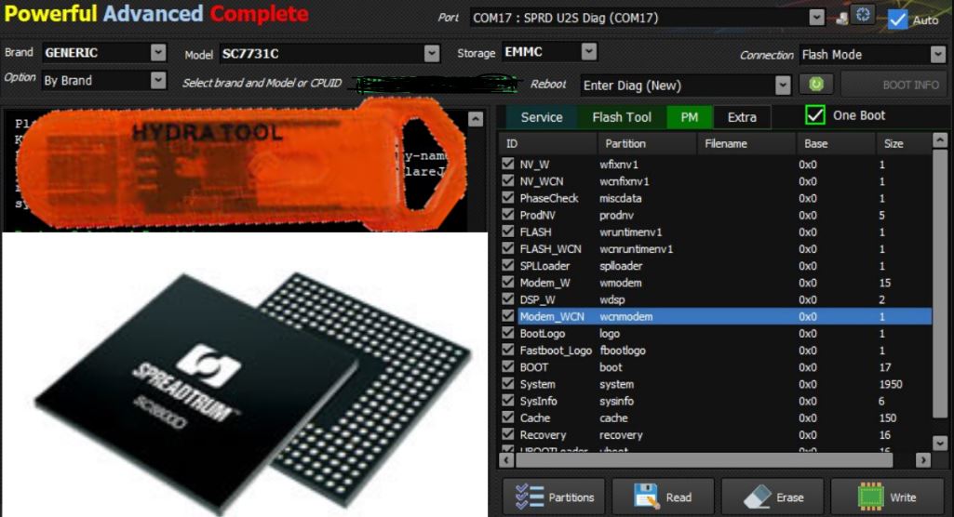Switch to the PM tab

[690, 117]
